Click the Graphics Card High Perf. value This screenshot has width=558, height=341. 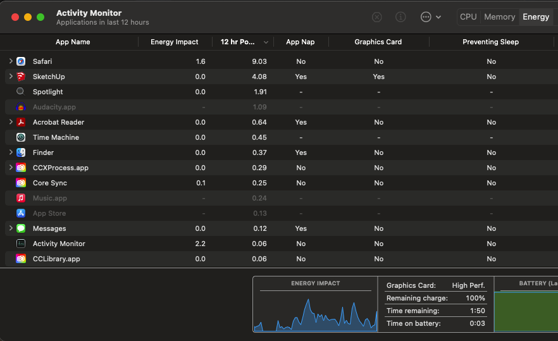tap(468, 285)
